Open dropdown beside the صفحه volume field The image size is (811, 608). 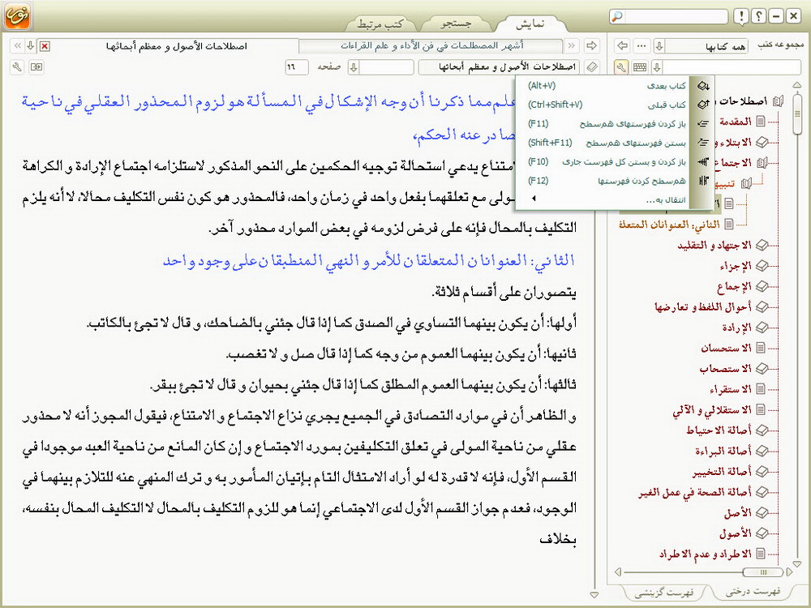(354, 67)
